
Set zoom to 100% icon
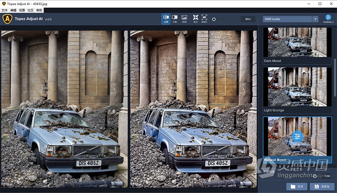point(204,19)
